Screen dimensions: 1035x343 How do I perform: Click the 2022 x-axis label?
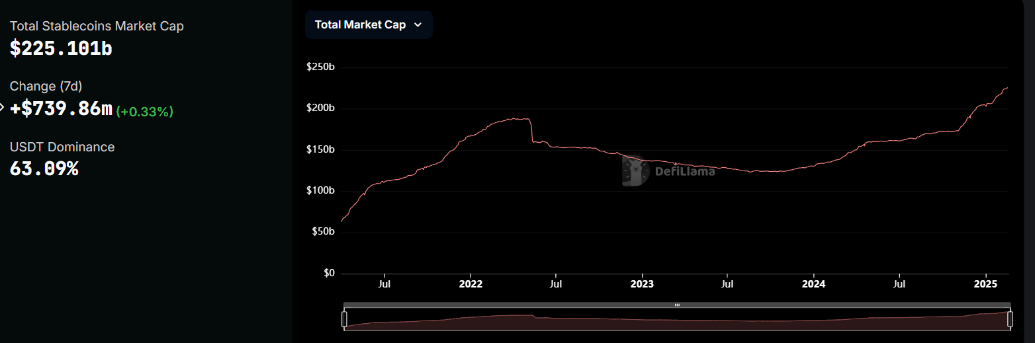(x=471, y=284)
